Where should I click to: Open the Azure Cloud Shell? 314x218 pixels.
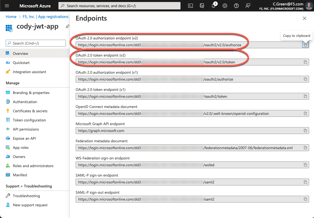coord(191,6)
